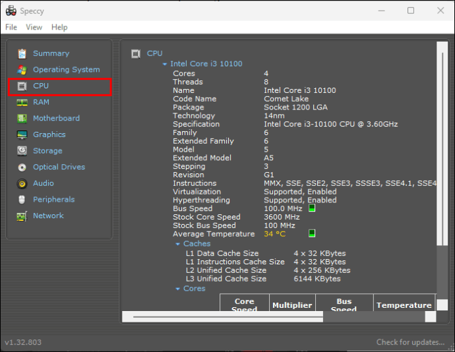Viewport: 455px width, 352px height.
Task: Select the Optical Drives disc icon
Action: point(22,167)
